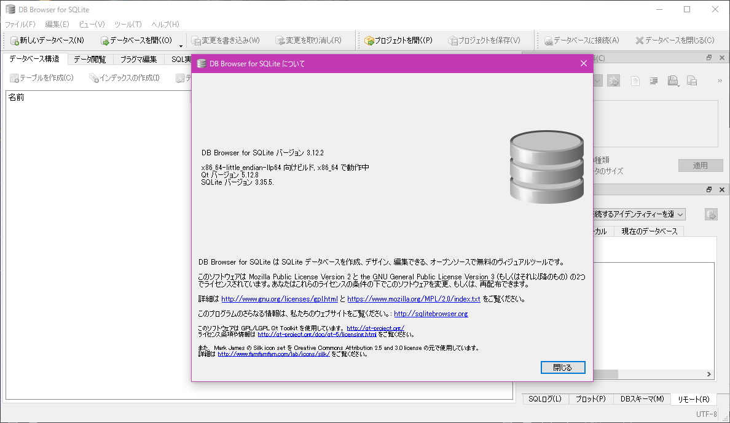Switch to the データ閲覧 tab

[90, 60]
